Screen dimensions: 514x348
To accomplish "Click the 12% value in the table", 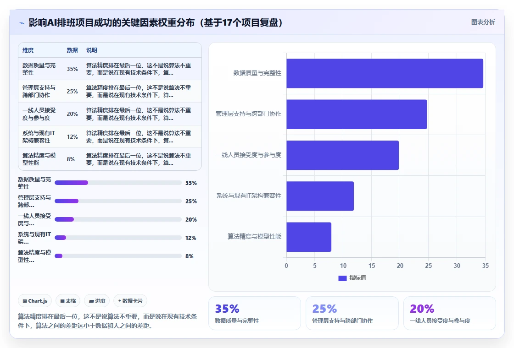I will [x=72, y=137].
